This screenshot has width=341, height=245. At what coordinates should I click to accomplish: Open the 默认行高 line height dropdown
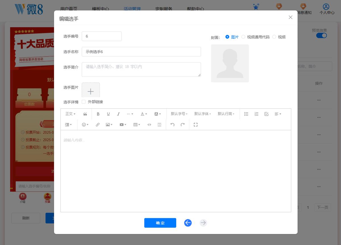(x=226, y=114)
